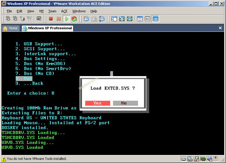The image size is (226, 163).
Task: Click Yes to load EXTCD.SYS
Action: click(x=98, y=103)
